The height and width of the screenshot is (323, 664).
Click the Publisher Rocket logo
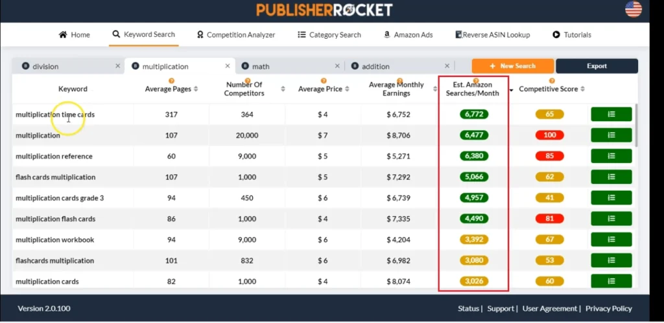coord(324,10)
